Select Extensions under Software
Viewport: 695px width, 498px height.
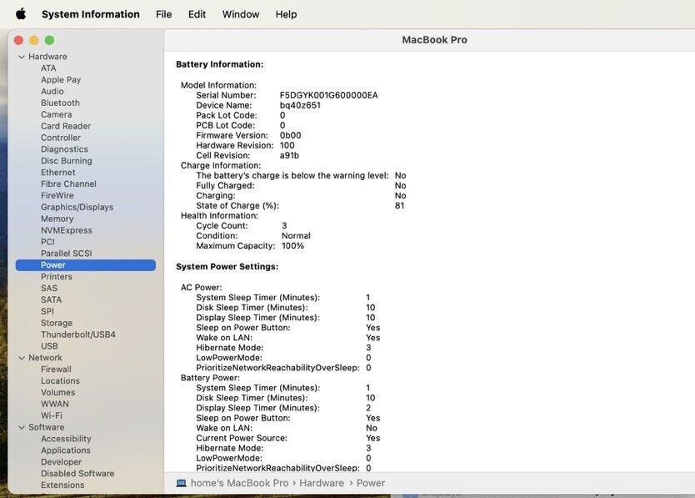point(62,485)
